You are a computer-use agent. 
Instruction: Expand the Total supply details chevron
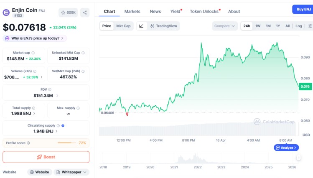pos(34,113)
